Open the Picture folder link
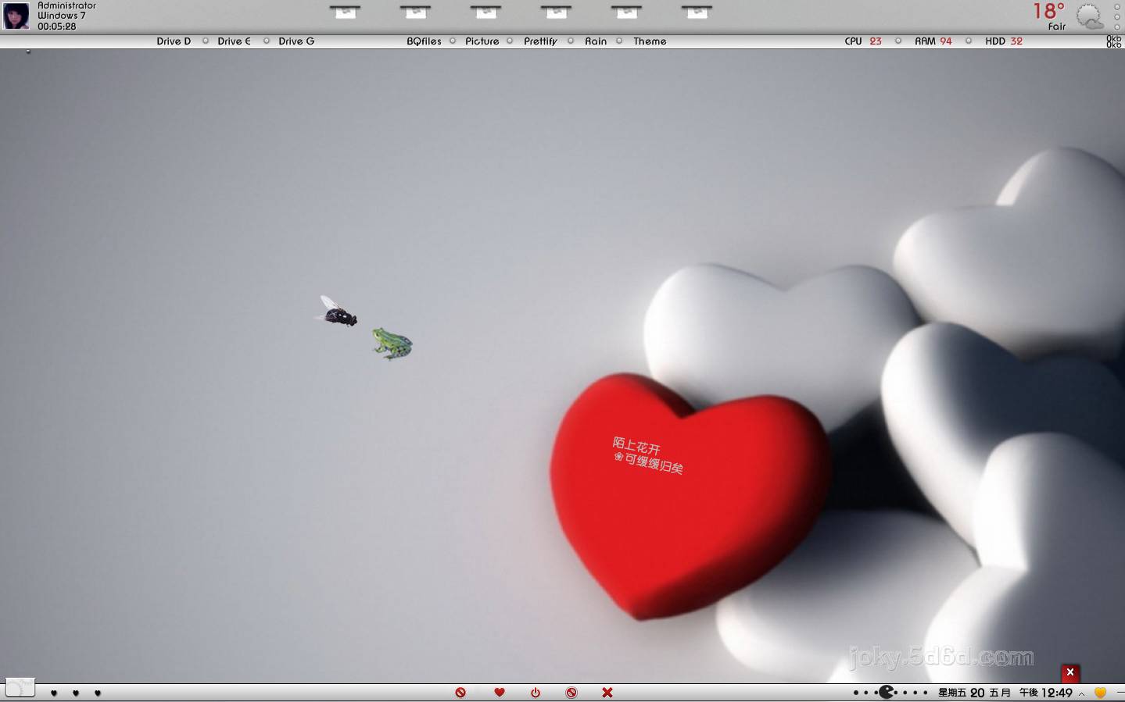1125x702 pixels. click(x=482, y=41)
